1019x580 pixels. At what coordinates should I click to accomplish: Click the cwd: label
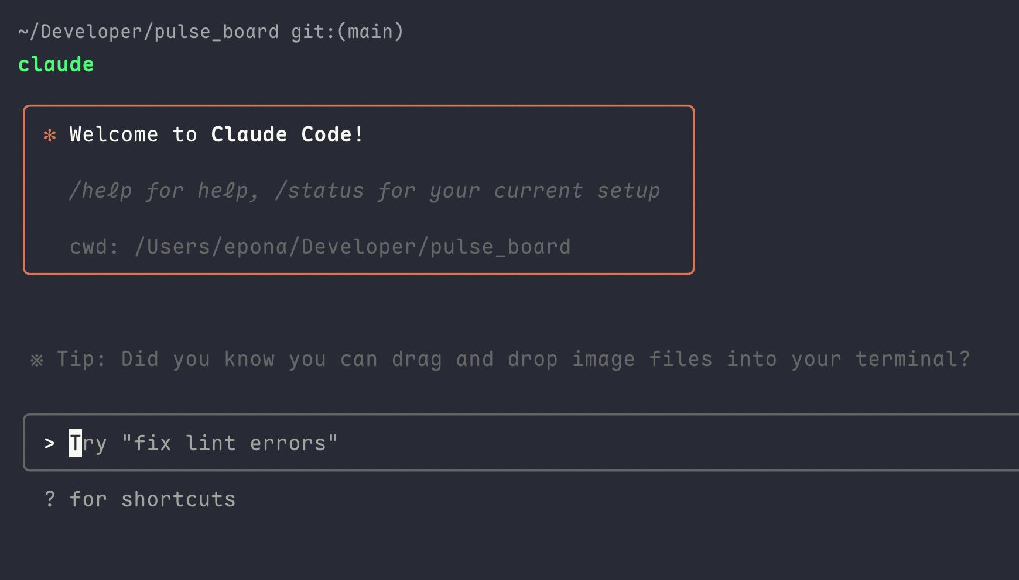click(94, 247)
